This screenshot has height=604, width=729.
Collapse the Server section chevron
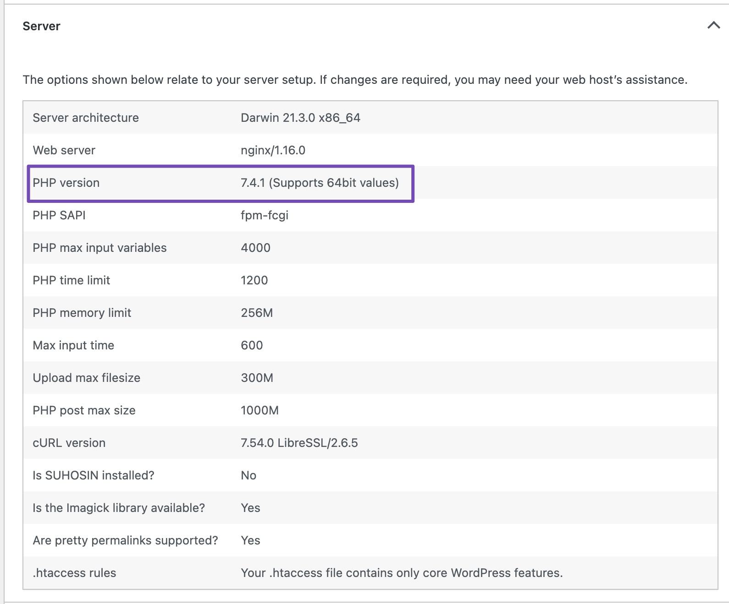click(713, 25)
